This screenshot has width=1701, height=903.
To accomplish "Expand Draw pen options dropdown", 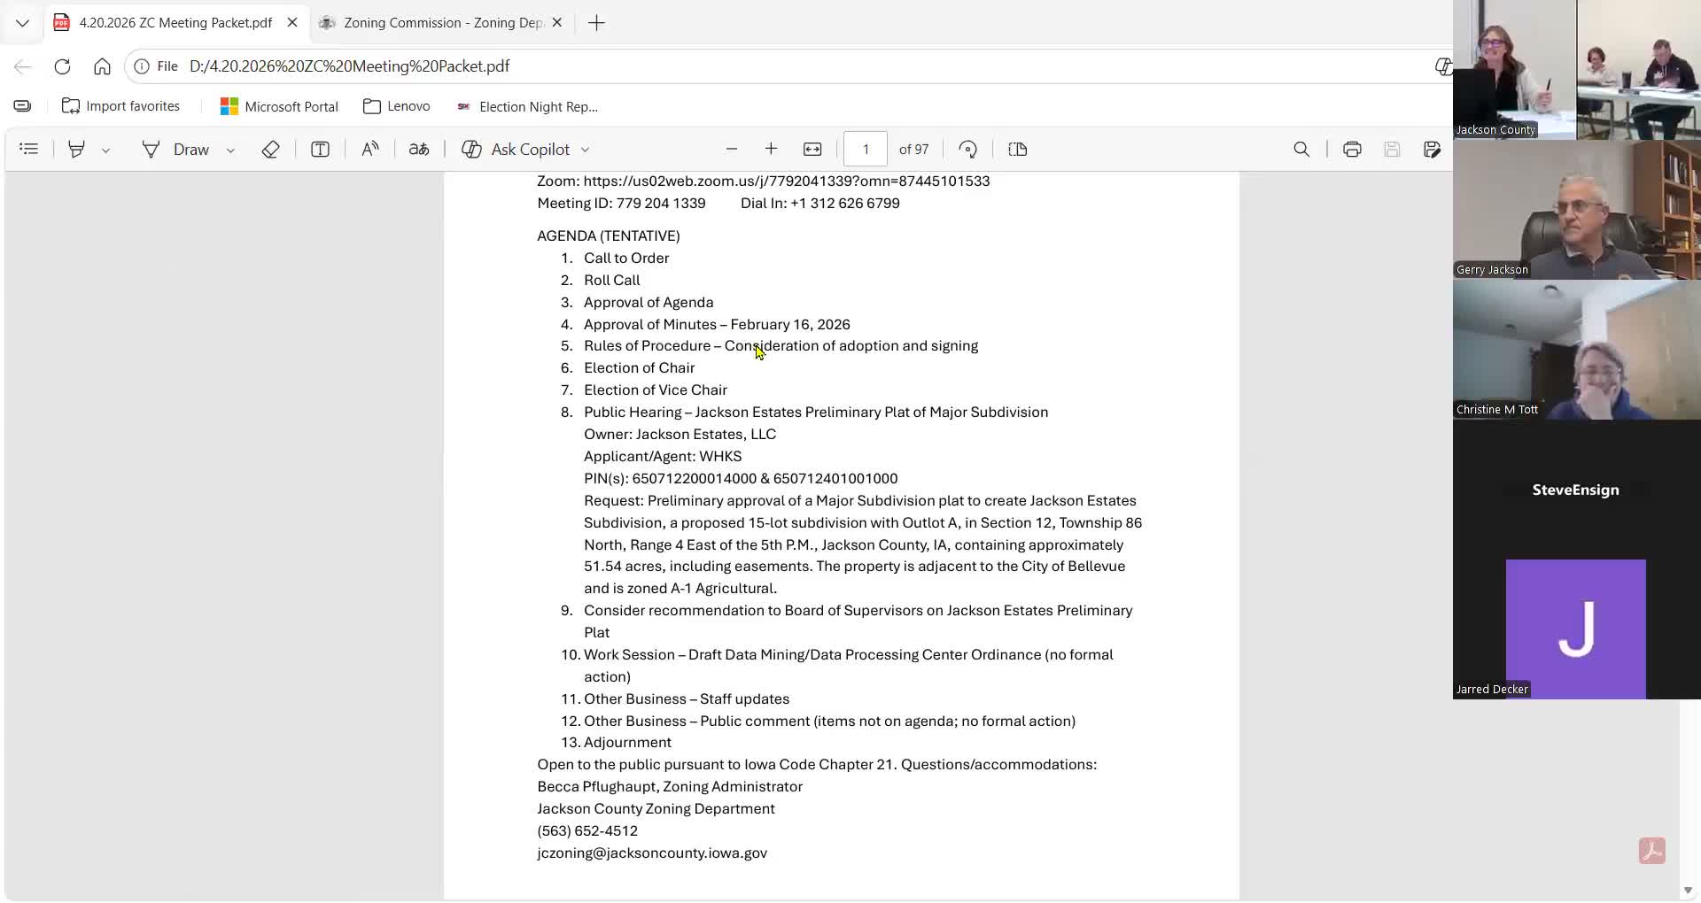I will point(230,150).
